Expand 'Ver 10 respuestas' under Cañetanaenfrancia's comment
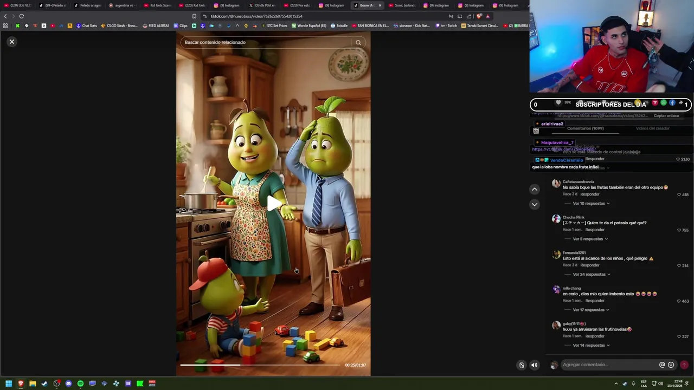The width and height of the screenshot is (694, 390). click(591, 204)
